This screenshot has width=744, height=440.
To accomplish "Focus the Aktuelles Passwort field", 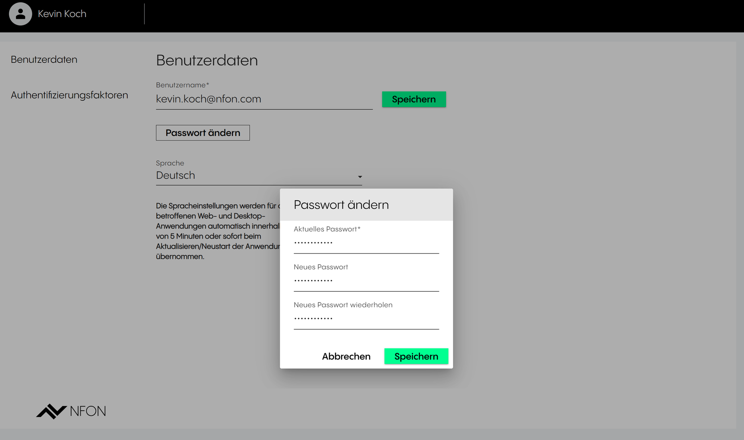I will [366, 244].
